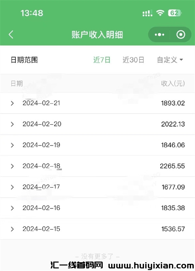Select the 近7日 date range tab
This screenshot has height=271, width=195.
[102, 60]
